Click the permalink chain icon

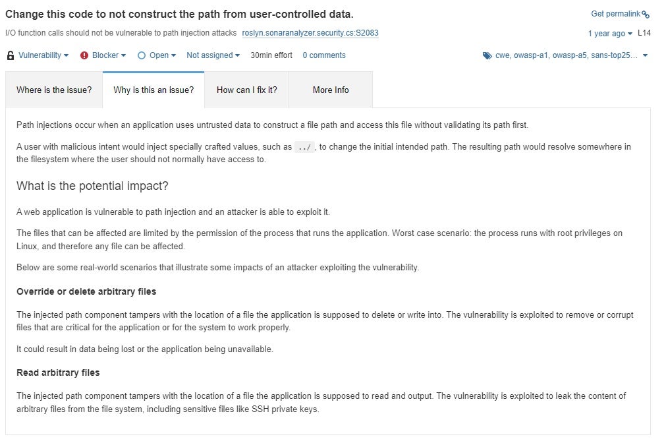tap(646, 15)
